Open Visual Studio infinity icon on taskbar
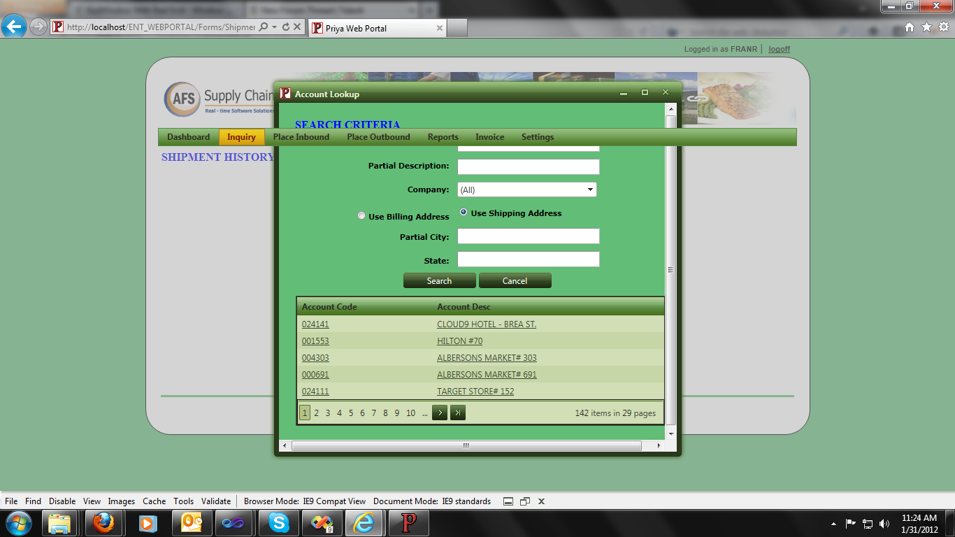Image resolution: width=955 pixels, height=537 pixels. tap(234, 523)
